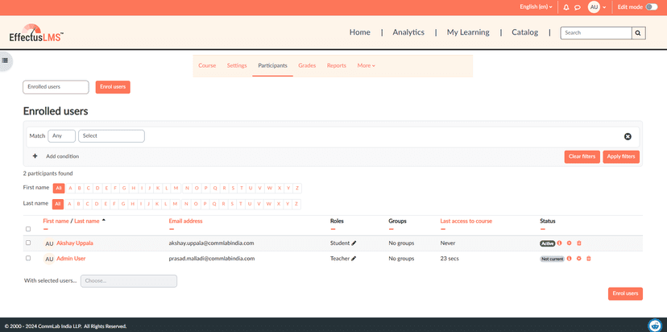Click the Clear filters button
The height and width of the screenshot is (332, 667).
(x=582, y=156)
